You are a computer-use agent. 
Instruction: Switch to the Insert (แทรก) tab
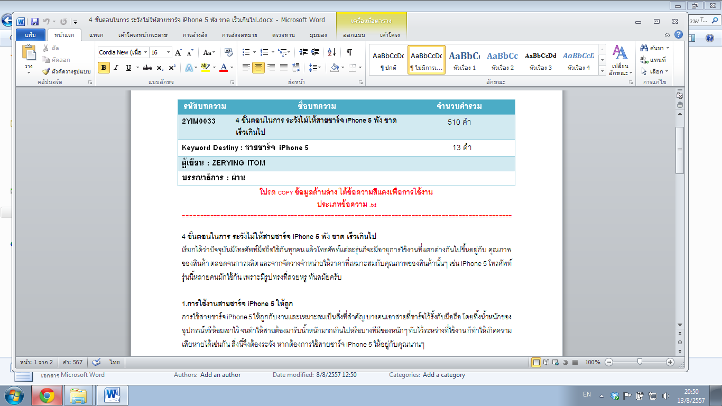tap(96, 35)
